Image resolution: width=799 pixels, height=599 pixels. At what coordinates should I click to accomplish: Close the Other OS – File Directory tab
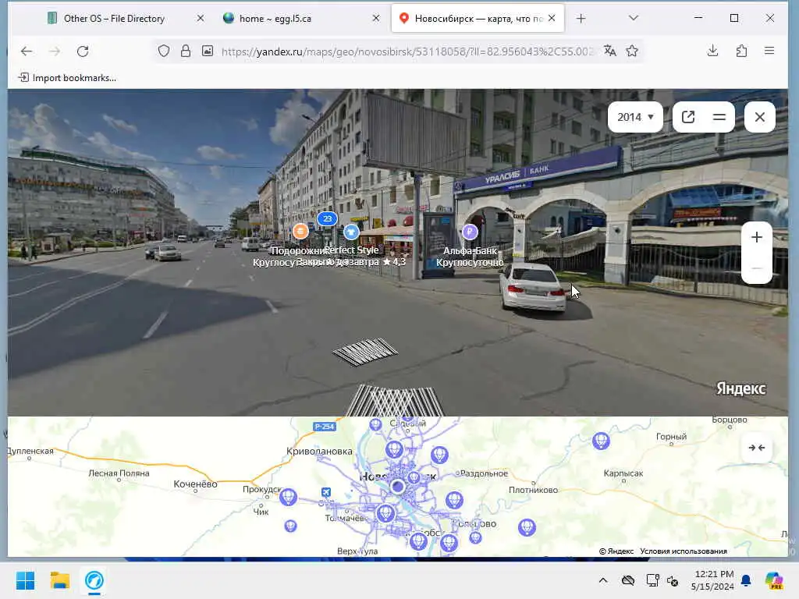tap(201, 19)
